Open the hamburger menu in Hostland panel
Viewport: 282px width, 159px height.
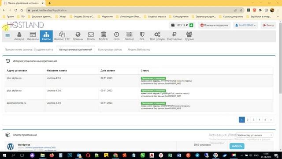[7, 35]
